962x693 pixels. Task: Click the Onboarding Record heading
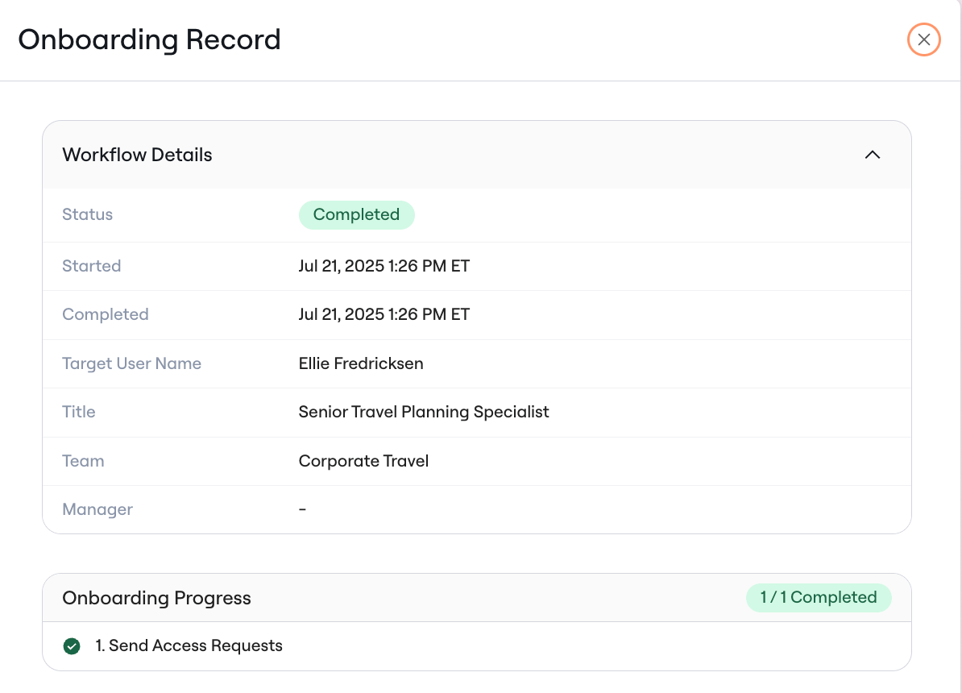149,40
